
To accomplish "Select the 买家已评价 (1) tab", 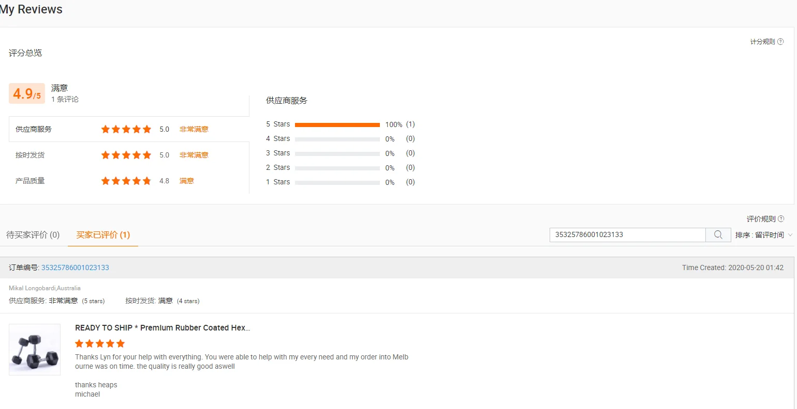I will coord(103,235).
